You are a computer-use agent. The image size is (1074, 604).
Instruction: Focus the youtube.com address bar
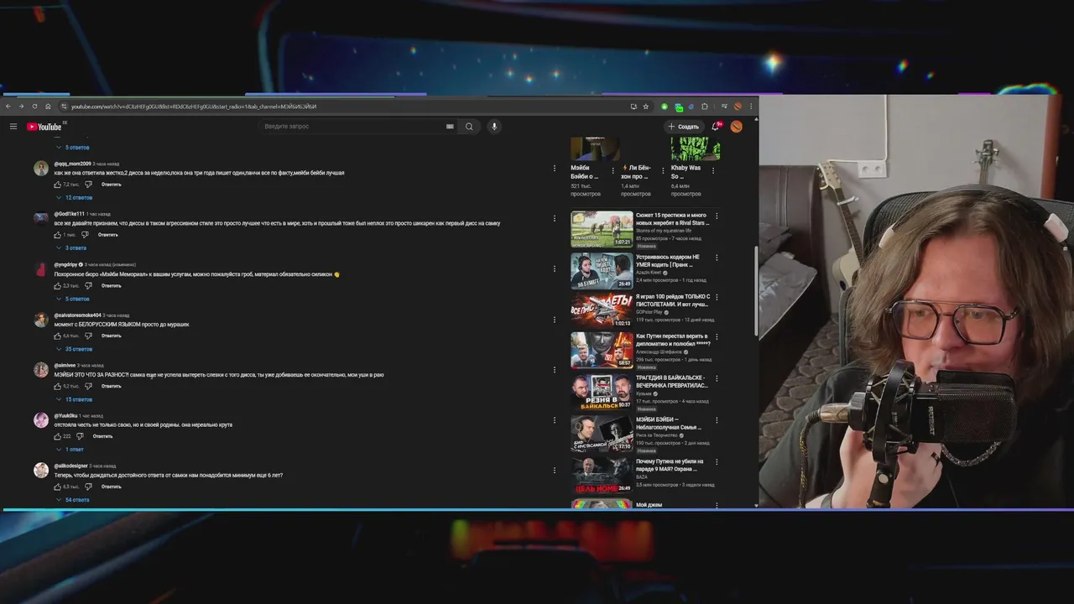(x=344, y=107)
